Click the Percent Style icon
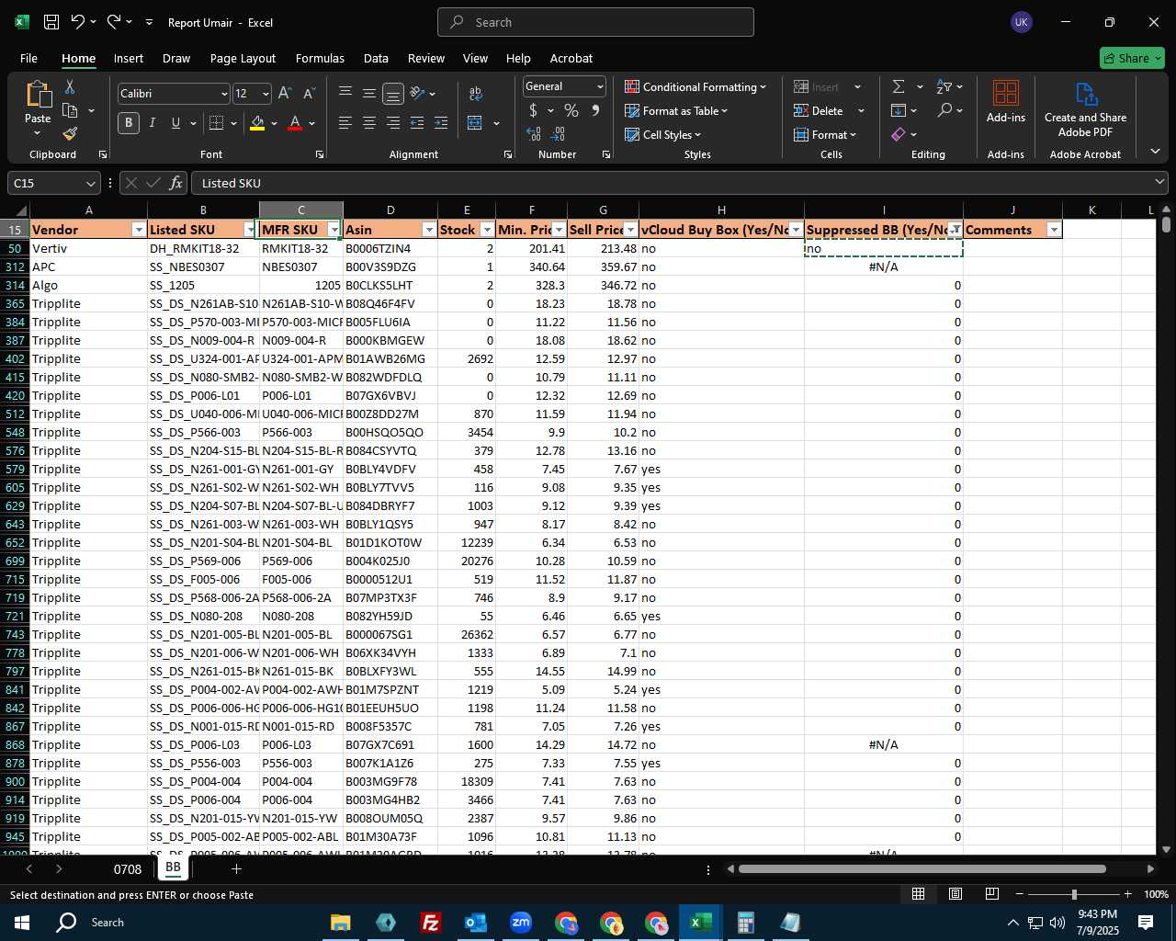The width and height of the screenshot is (1176, 941). point(571,110)
